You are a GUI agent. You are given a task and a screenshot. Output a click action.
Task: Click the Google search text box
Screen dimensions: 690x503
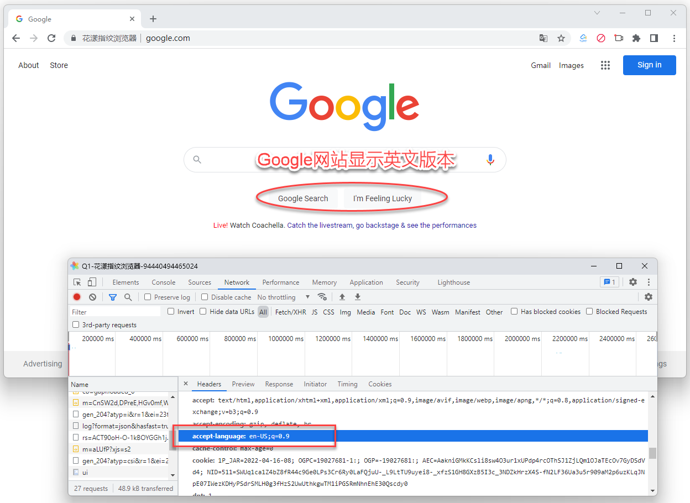344,160
